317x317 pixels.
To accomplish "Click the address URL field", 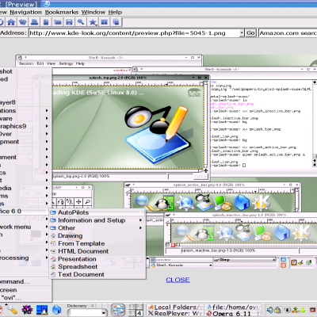I will click(x=134, y=33).
